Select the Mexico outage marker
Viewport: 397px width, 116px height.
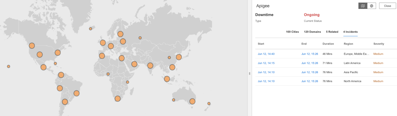click(x=43, y=67)
